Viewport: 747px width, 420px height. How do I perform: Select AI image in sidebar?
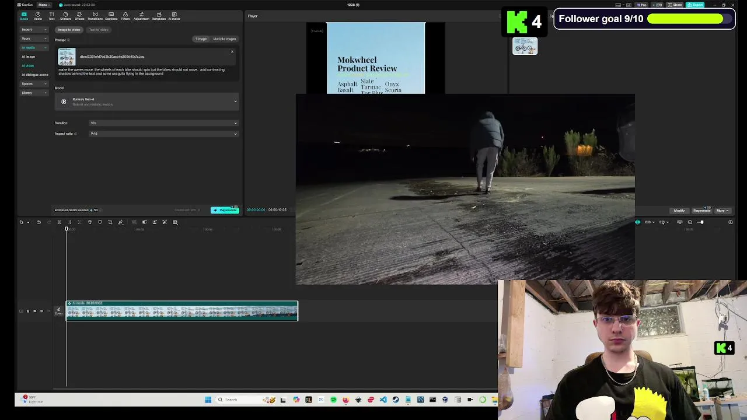pos(29,57)
